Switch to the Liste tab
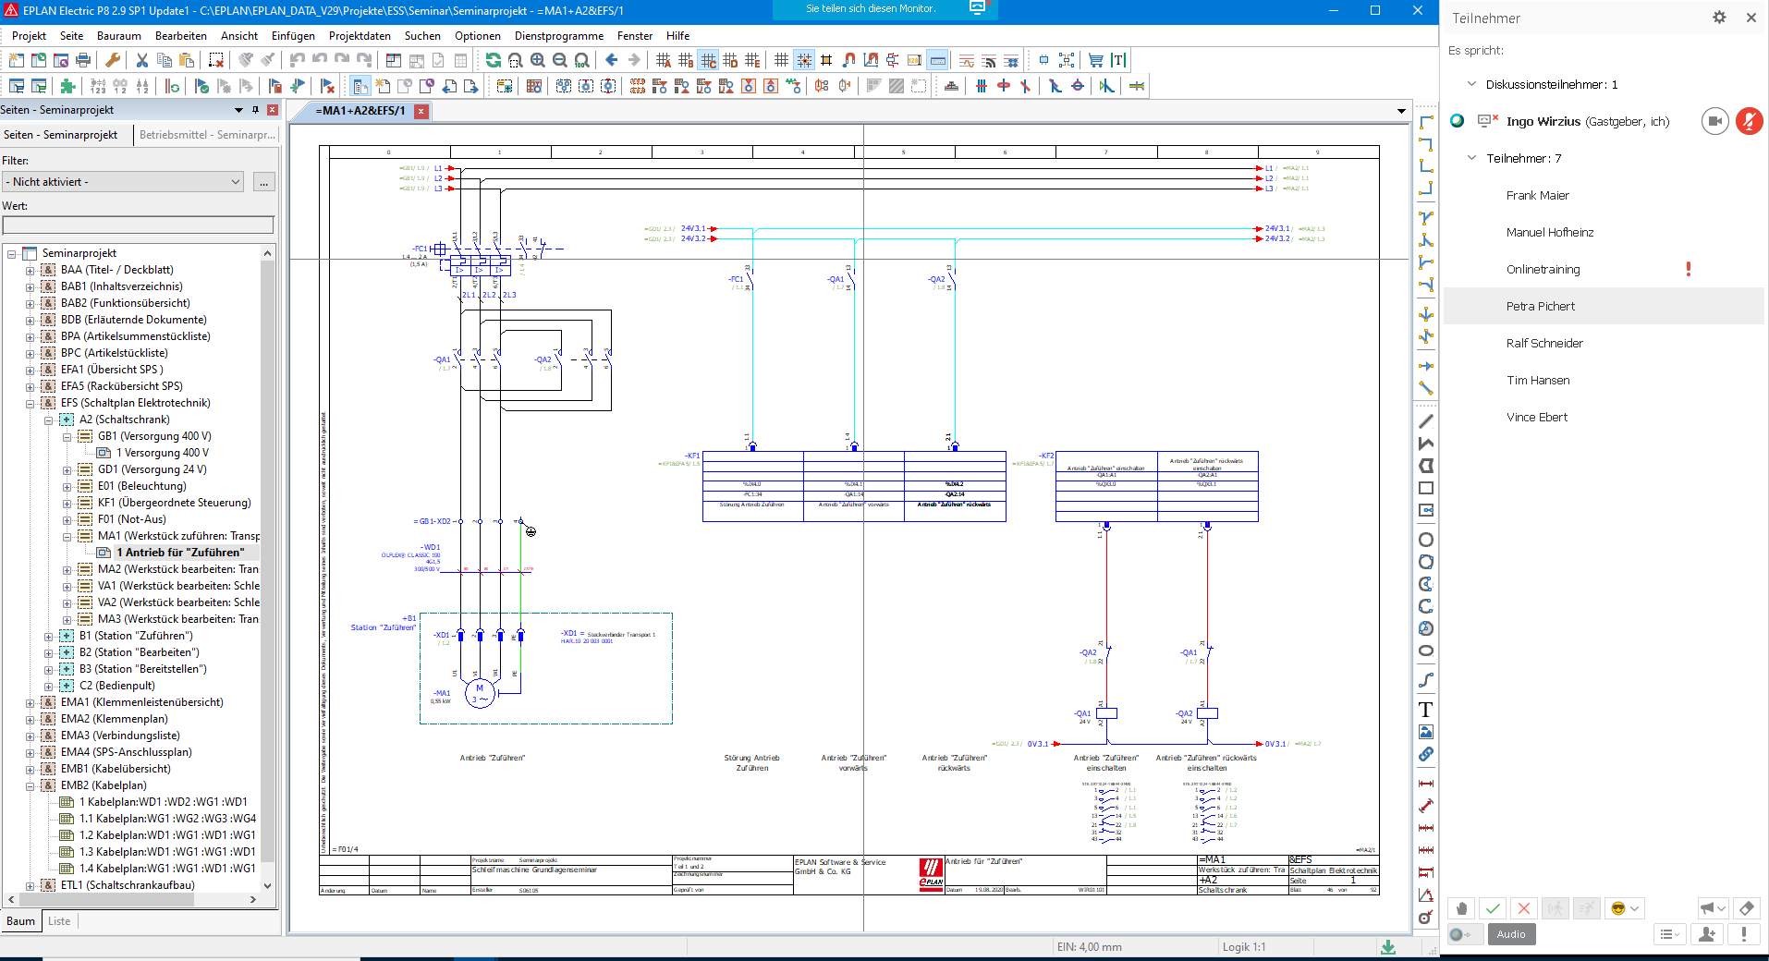1769x961 pixels. (x=59, y=920)
